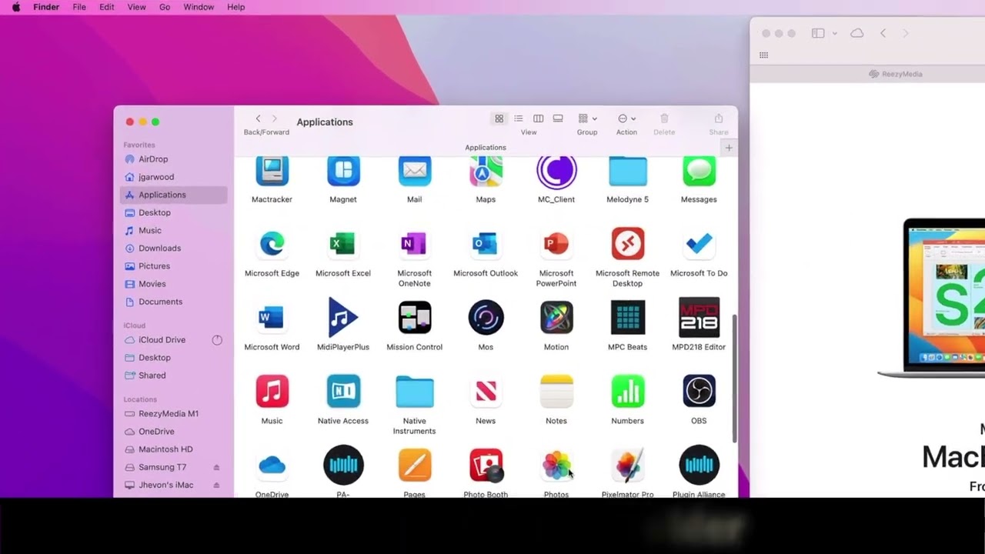The height and width of the screenshot is (554, 985).
Task: Expand Safari sidebar options chevron
Action: tap(834, 34)
